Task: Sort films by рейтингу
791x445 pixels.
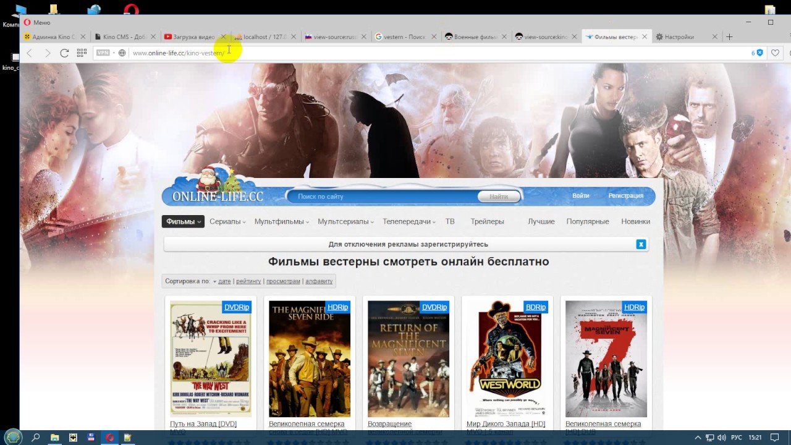Action: pos(248,281)
